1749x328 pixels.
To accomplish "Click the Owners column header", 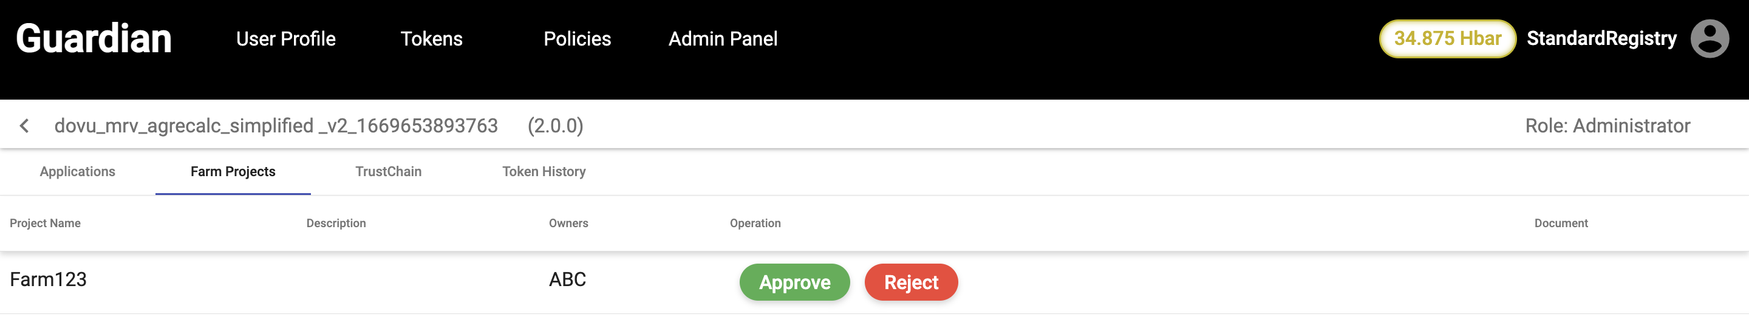I will (x=568, y=224).
